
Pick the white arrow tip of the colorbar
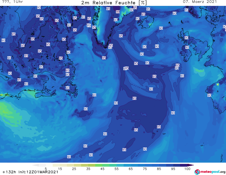coord(35,165)
